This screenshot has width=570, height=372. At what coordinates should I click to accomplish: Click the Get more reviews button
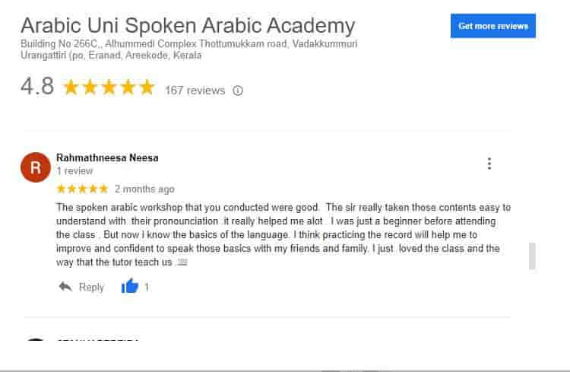[x=493, y=26]
